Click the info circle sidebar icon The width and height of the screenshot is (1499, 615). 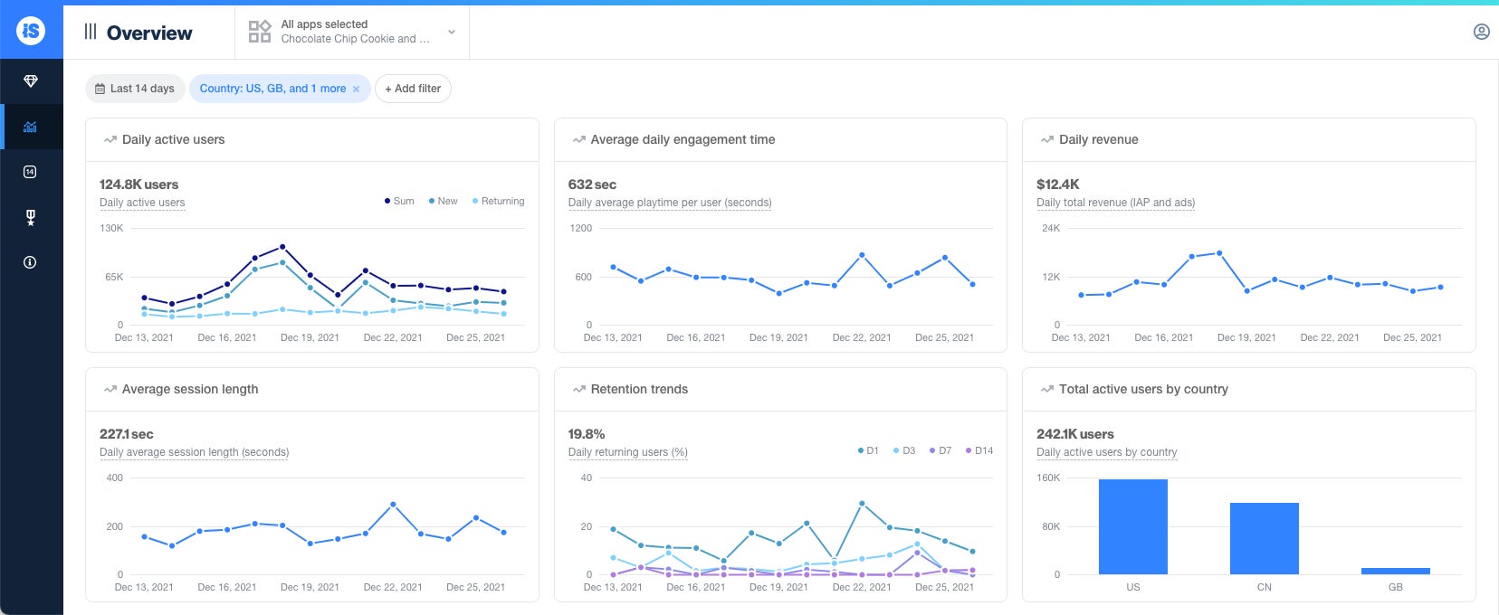(31, 262)
